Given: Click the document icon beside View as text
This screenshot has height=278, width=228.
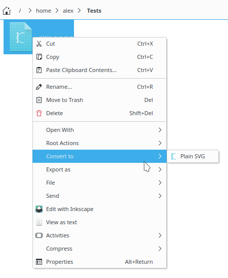Looking at the screenshot, I should tap(39, 222).
